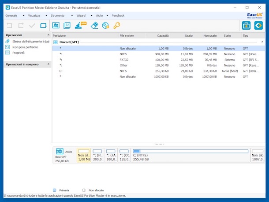Select the C: NTFS 255,48 GB row
269x202 pixels.
[x=158, y=71]
